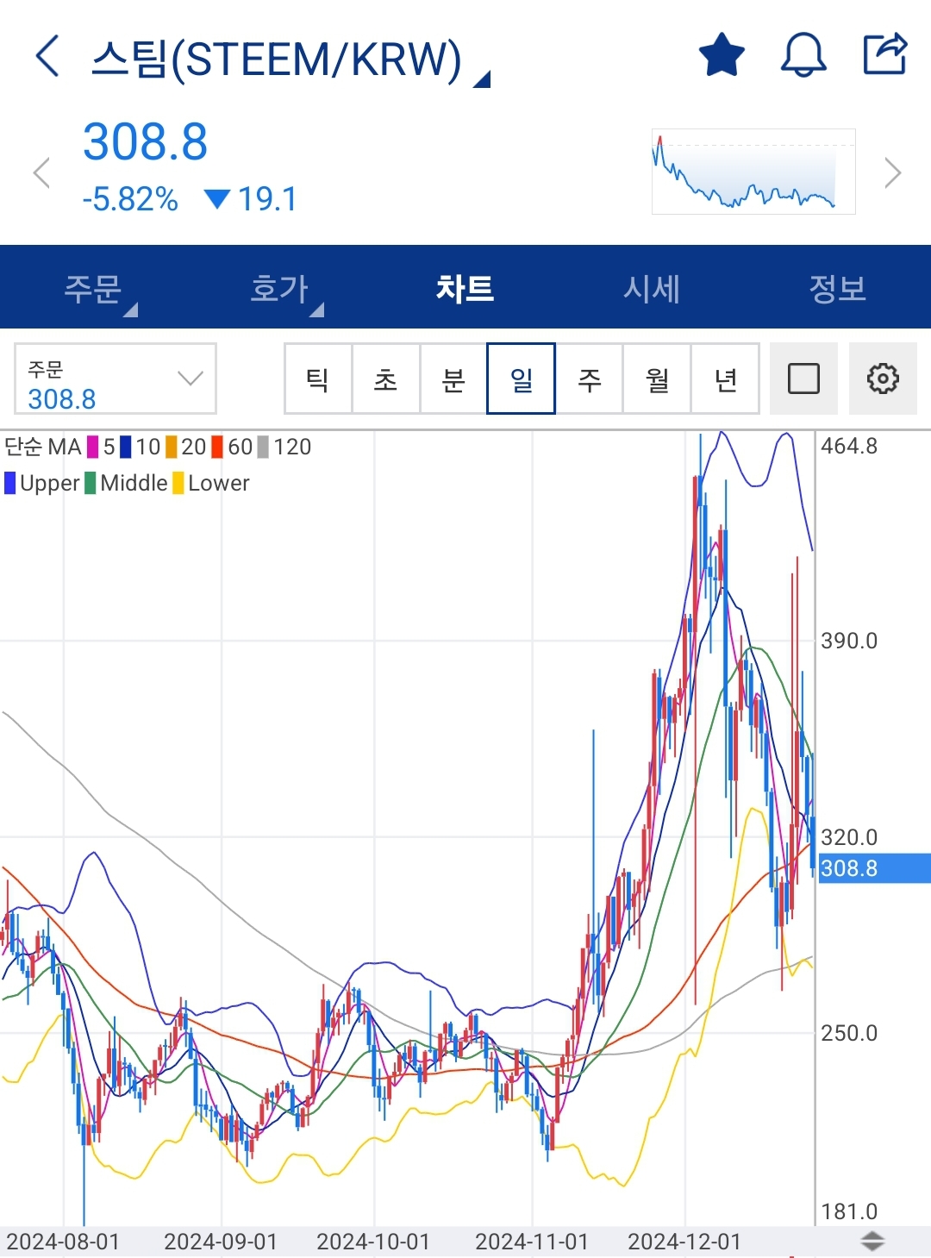
Task: Select the 분 interval button
Action: click(x=453, y=379)
